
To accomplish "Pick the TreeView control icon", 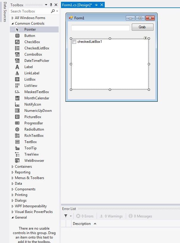I will 17,154.
